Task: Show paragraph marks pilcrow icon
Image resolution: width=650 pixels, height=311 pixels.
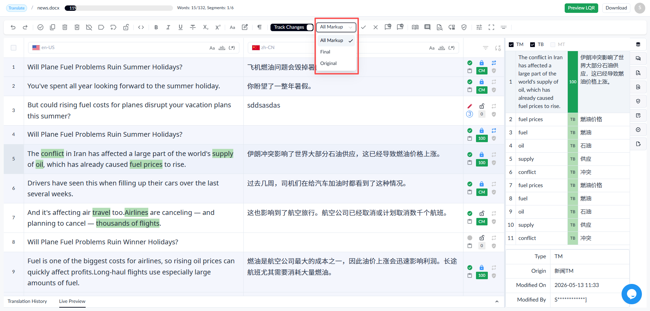Action: pos(259,27)
